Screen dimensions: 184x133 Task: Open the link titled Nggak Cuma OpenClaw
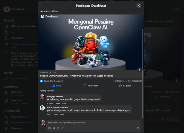pyautogui.click(x=77, y=76)
